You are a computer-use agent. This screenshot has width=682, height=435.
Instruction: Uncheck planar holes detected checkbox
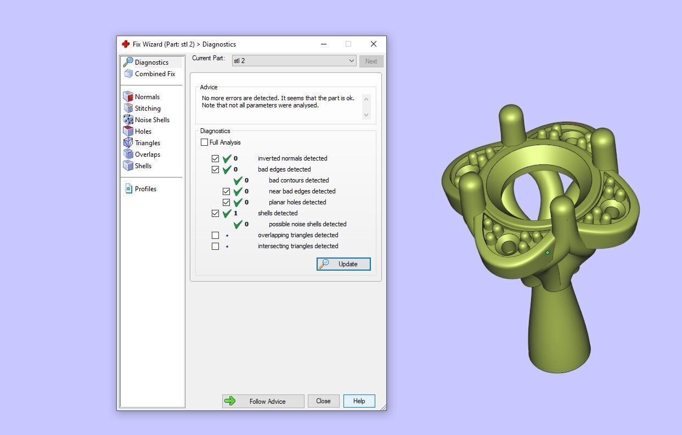(226, 202)
